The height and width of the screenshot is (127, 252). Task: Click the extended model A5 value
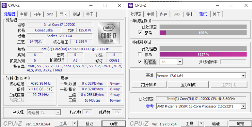[x=75, y=60]
